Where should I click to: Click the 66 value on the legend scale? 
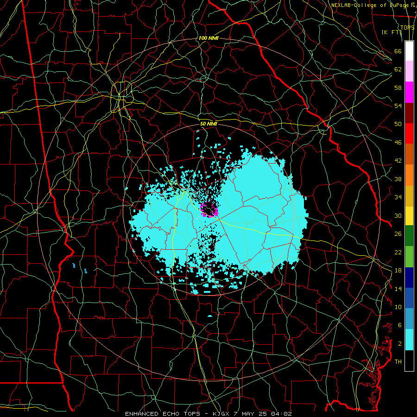(x=398, y=51)
